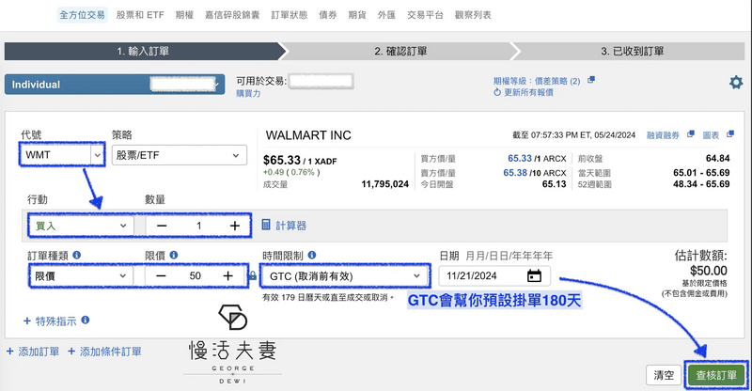Click step 2. 確認訂單 in progress bar
The width and height of the screenshot is (752, 391).
(x=400, y=52)
